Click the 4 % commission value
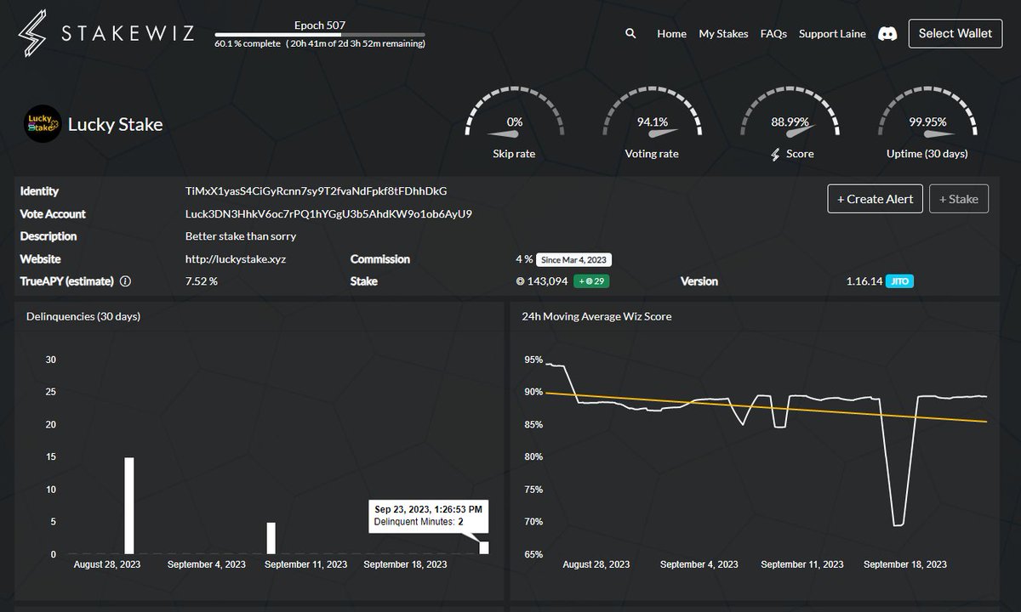1021x612 pixels. [x=524, y=259]
